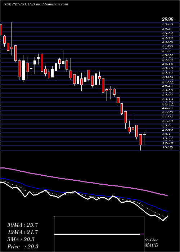Click the 21.61 price axis label
180x252 pixels.
pos(167,116)
